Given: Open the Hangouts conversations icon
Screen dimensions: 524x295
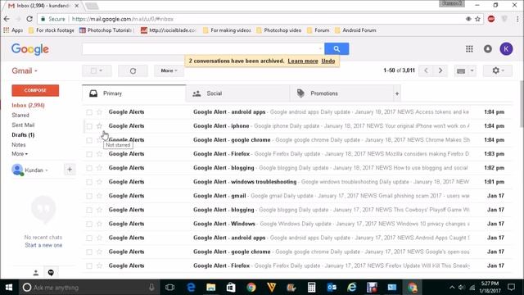Looking at the screenshot, I should click(51, 273).
